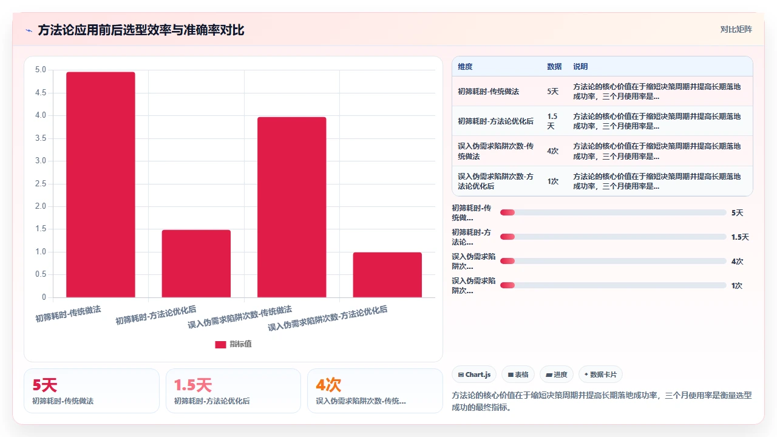Click the 4次 value in table

tap(552, 151)
